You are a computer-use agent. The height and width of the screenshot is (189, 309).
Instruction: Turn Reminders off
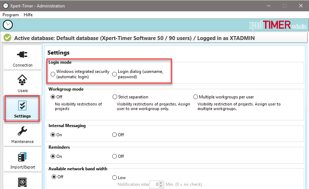point(115,156)
